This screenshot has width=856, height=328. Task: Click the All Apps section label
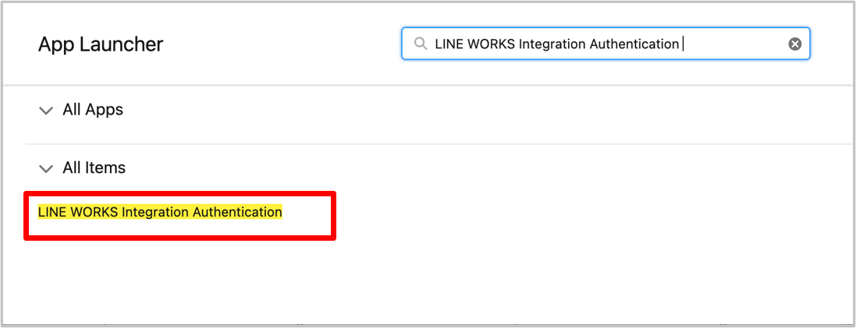pos(93,110)
